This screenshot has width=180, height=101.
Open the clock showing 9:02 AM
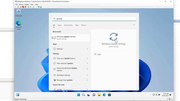[x=165, y=95]
